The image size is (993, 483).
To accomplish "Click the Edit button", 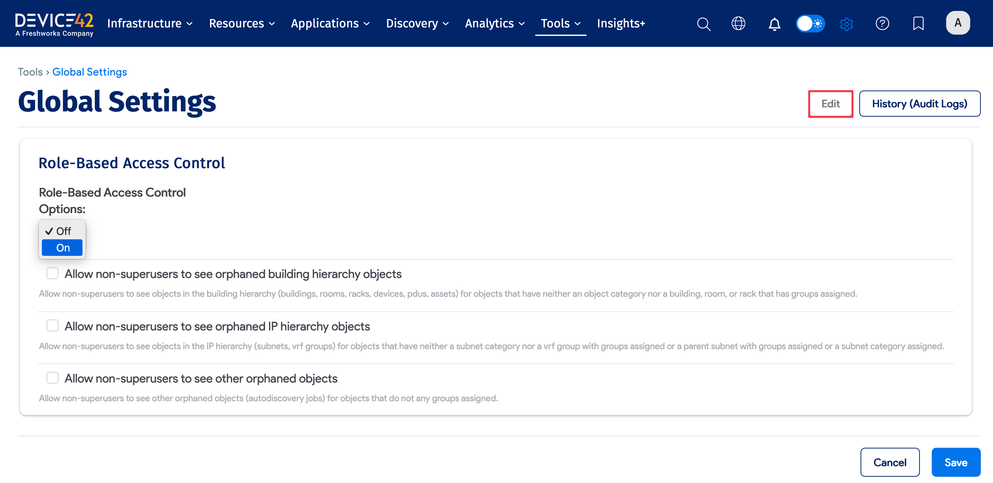I will pos(830,104).
